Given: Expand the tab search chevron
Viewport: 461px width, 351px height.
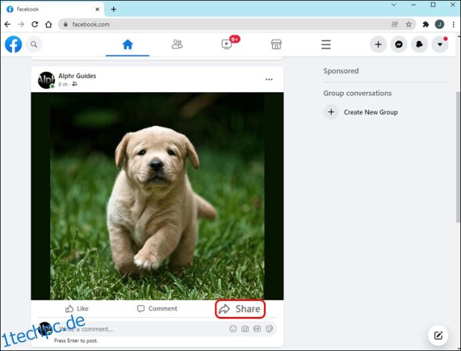Looking at the screenshot, I should [x=394, y=5].
